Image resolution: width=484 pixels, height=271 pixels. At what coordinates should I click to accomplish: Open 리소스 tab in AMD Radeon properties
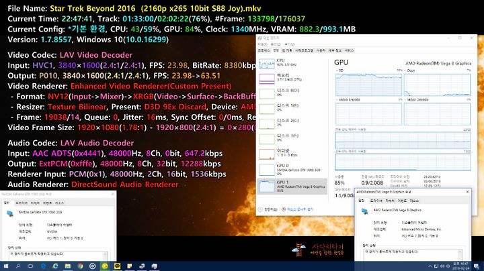414,201
